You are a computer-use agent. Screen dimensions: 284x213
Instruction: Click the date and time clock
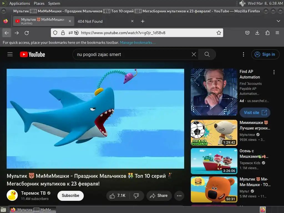pyautogui.click(x=265, y=3)
